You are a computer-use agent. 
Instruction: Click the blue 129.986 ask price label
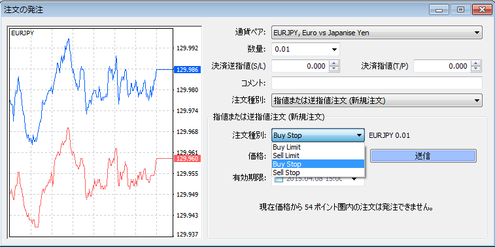tap(188, 69)
